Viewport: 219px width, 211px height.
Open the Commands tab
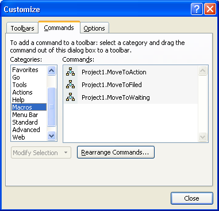tap(59, 28)
